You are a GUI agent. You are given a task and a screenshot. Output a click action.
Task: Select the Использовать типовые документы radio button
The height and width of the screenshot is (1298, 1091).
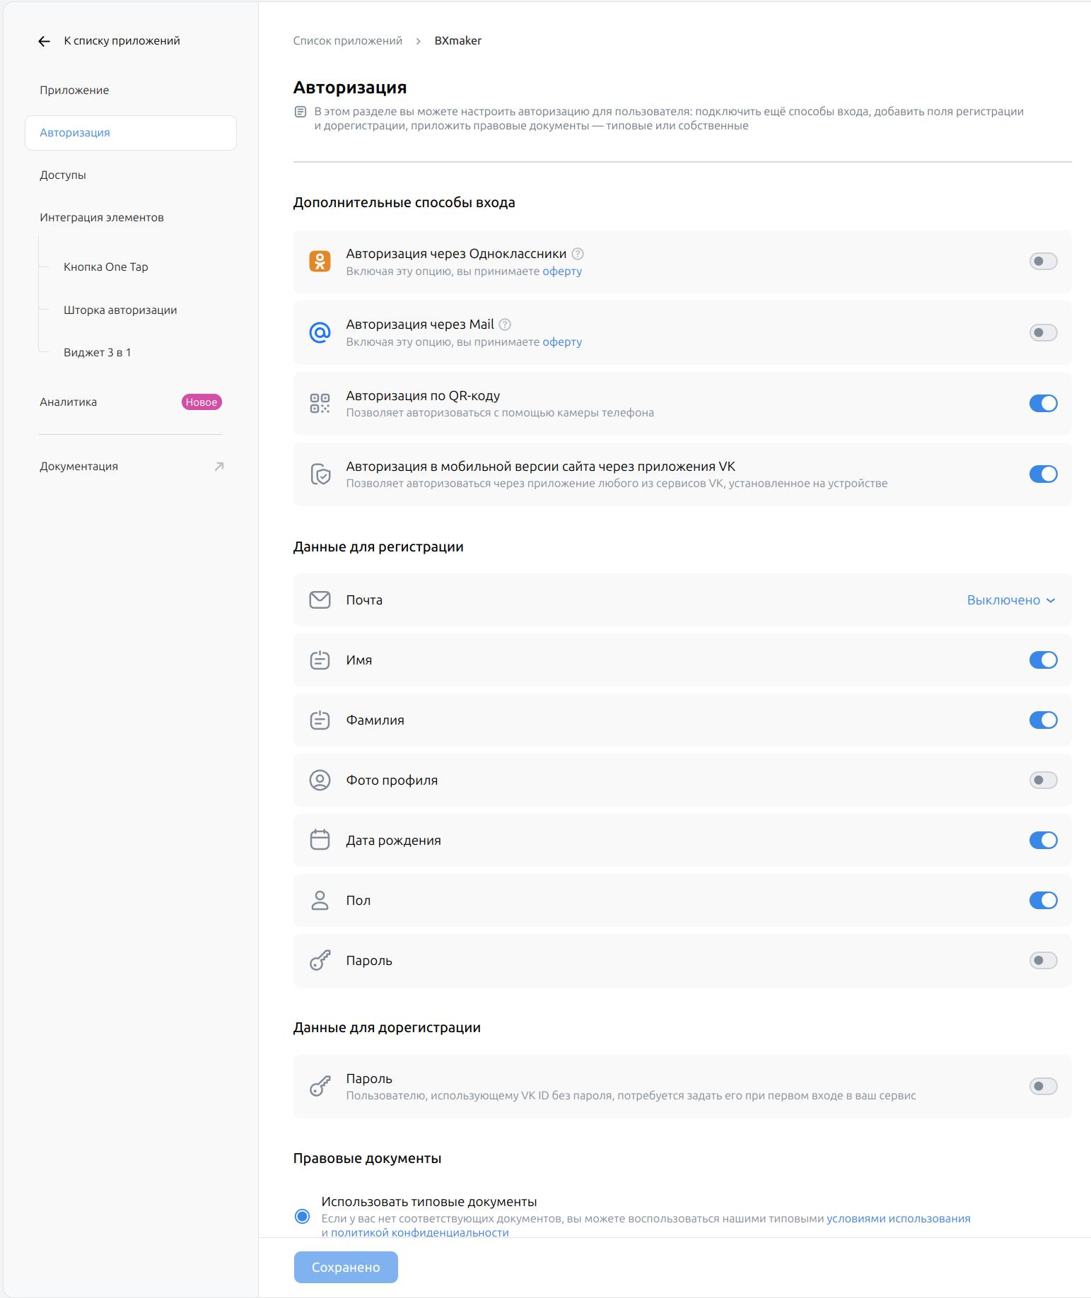[x=302, y=1217]
